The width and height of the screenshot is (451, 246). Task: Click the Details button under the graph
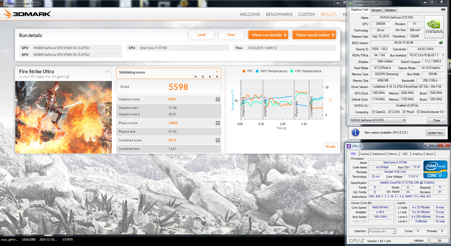tap(330, 147)
